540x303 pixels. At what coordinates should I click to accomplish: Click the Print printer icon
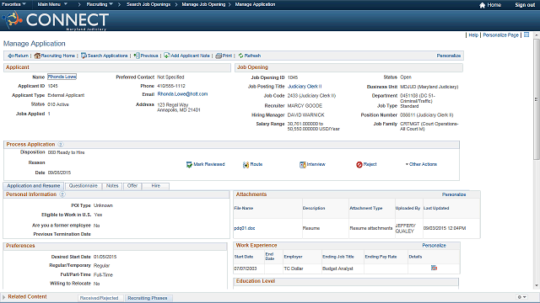[219, 56]
